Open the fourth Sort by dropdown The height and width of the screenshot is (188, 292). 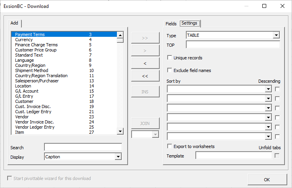point(268,118)
